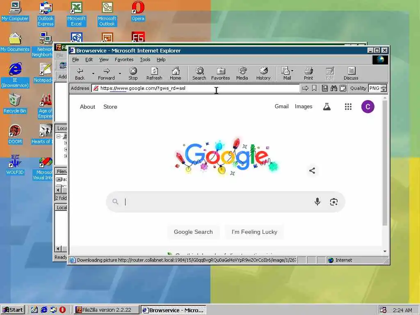Click the binoculars find icon
This screenshot has height=315, width=420.
point(334,88)
